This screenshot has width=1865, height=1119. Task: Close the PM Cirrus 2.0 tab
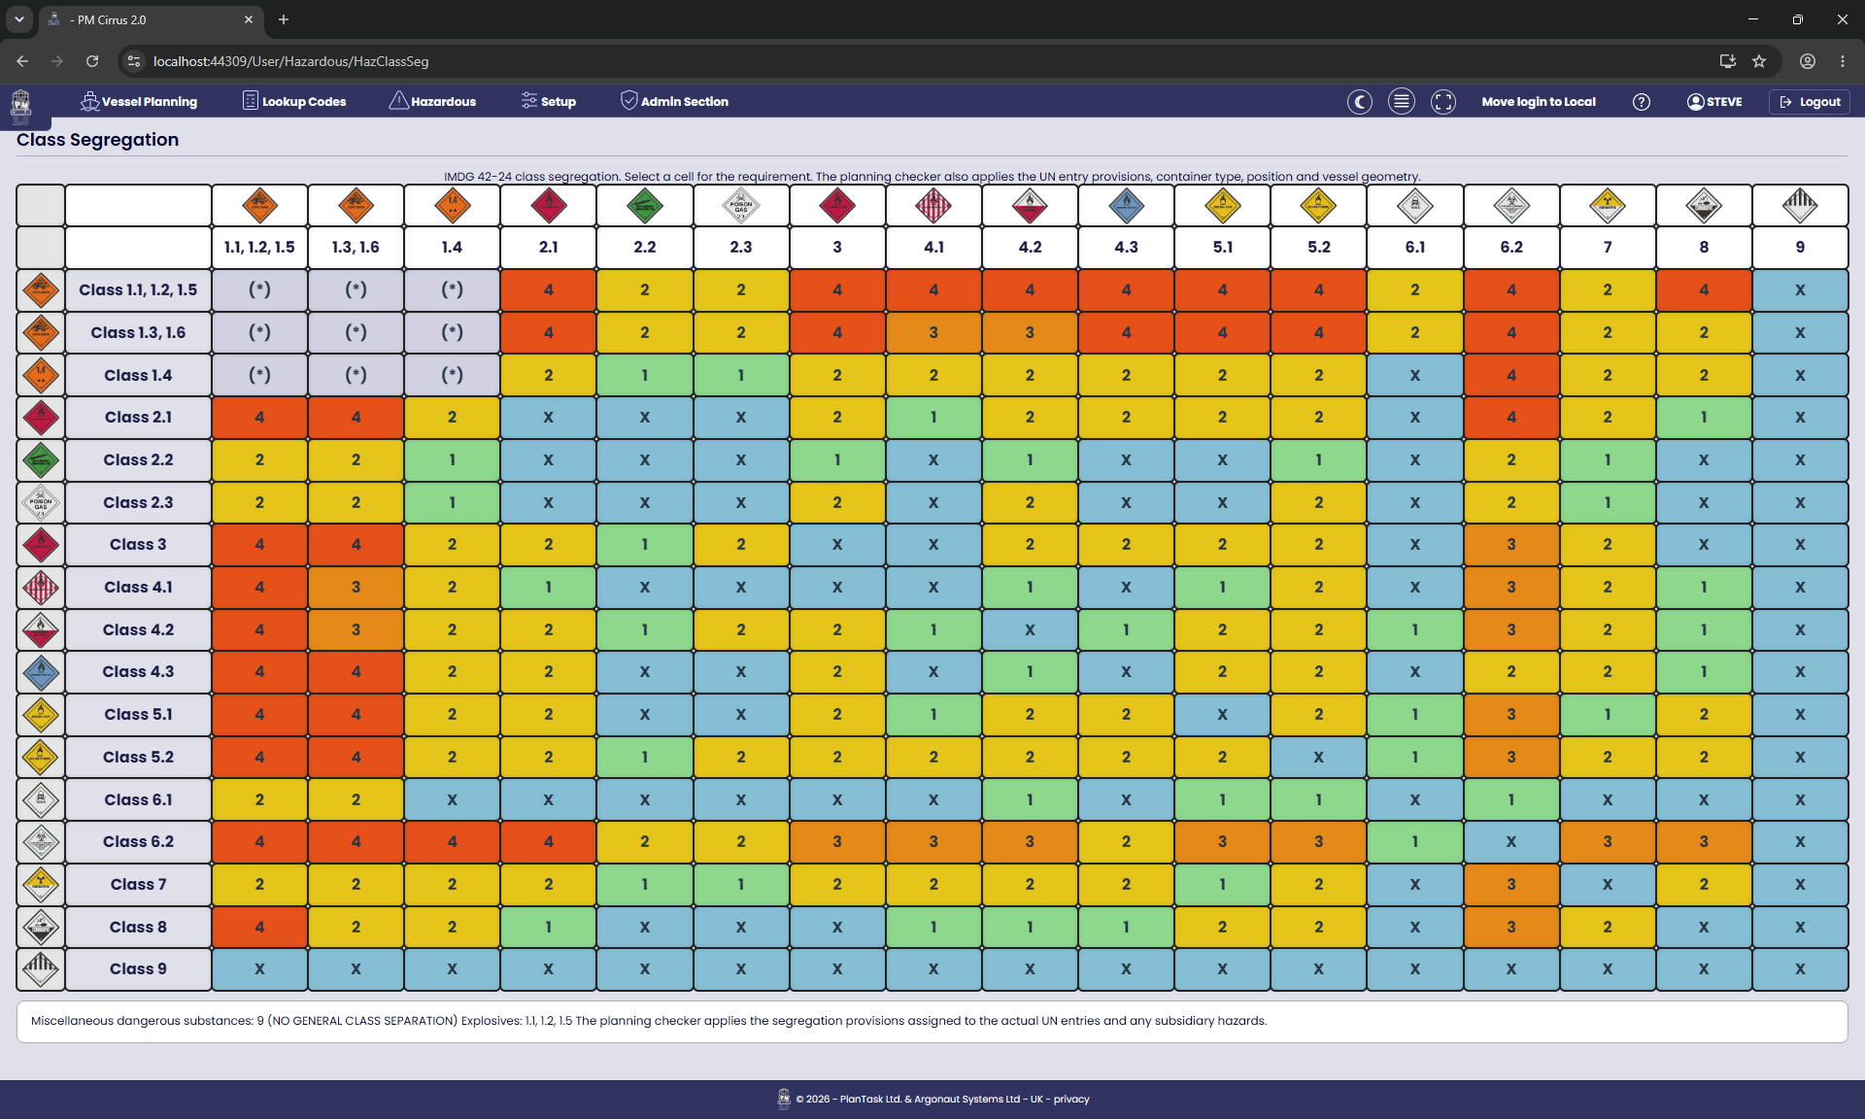[249, 19]
